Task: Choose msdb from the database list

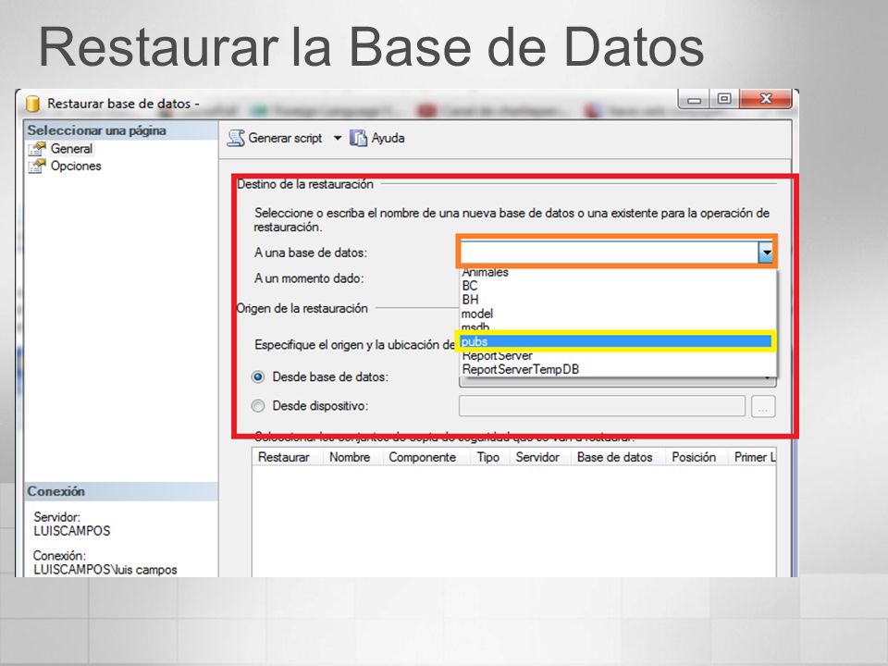Action: pos(617,327)
